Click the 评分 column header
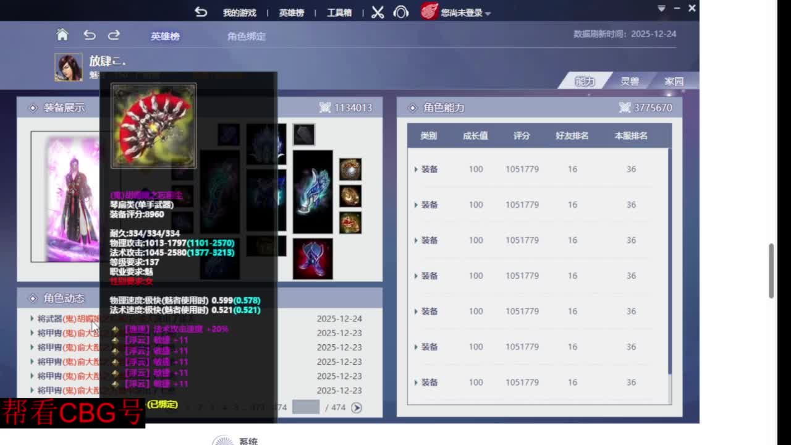This screenshot has height=445, width=791. 522,136
